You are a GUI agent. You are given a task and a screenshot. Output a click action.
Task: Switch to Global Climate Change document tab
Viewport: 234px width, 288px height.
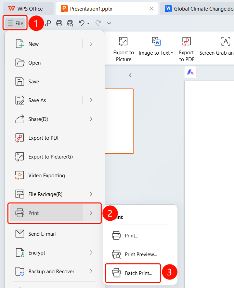197,9
